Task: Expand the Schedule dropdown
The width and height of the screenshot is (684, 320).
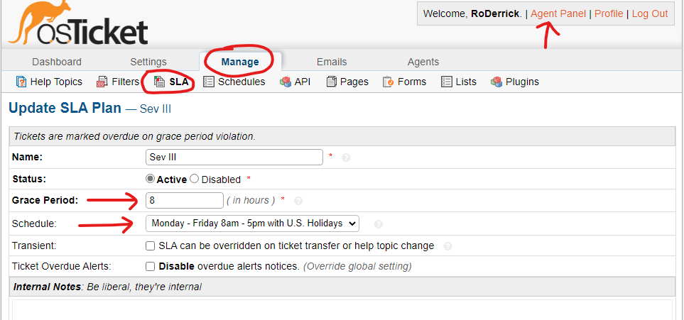Action: (x=252, y=224)
